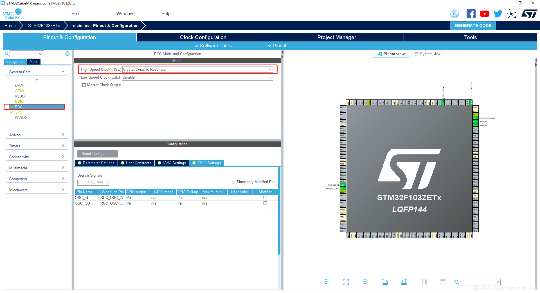Open the YouTube channel icon

click(x=484, y=14)
